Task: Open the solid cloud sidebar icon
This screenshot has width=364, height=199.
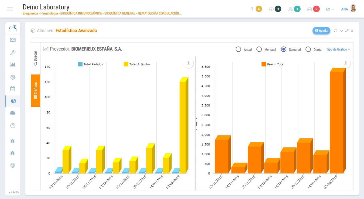Action: point(13,113)
